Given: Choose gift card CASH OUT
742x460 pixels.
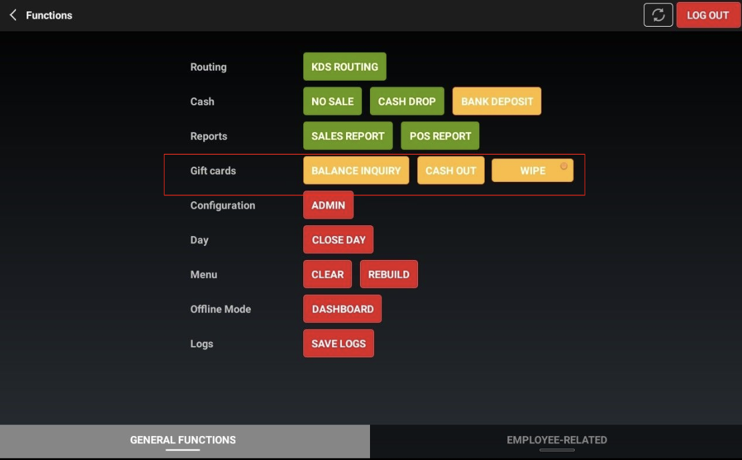Looking at the screenshot, I should (451, 171).
